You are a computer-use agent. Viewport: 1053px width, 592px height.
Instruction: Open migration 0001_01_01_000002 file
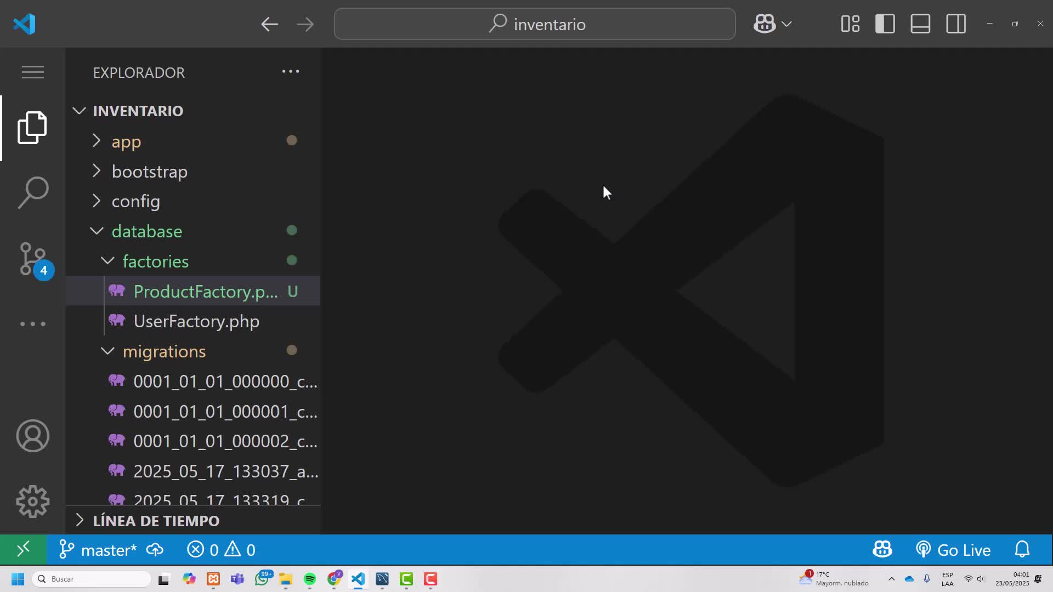click(x=193, y=441)
